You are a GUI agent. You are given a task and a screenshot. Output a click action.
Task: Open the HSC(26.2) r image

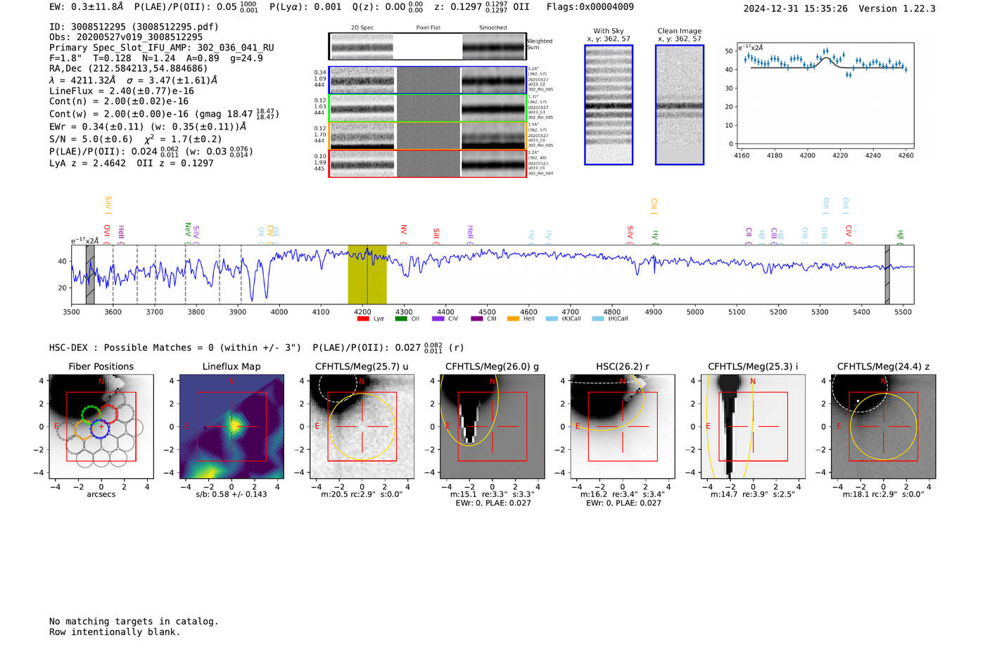tap(623, 427)
